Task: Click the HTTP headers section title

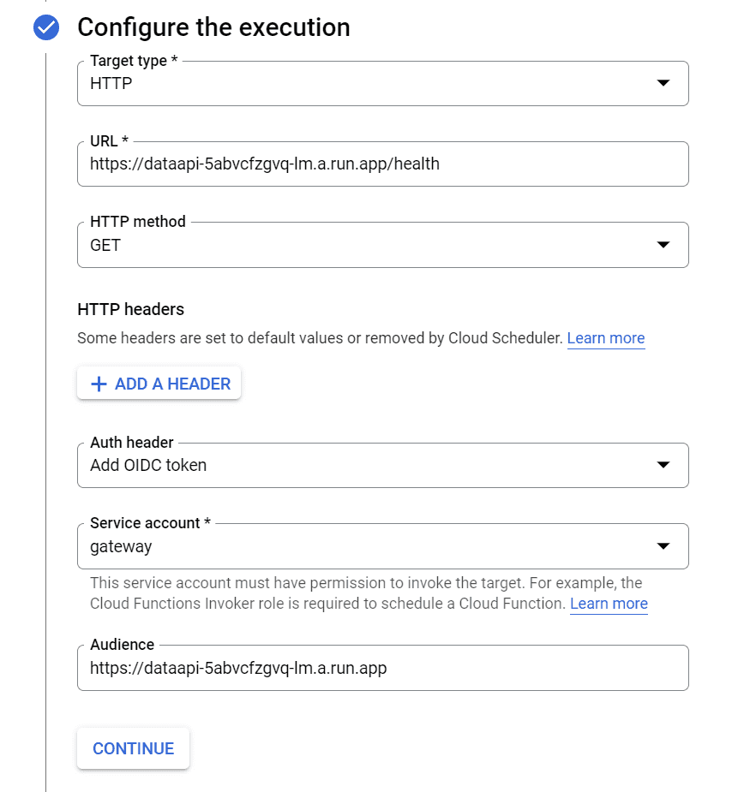Action: pyautogui.click(x=130, y=309)
